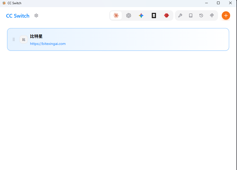The height and width of the screenshot is (170, 237).
Task: Maximize the CC Switch window
Action: 218,3
